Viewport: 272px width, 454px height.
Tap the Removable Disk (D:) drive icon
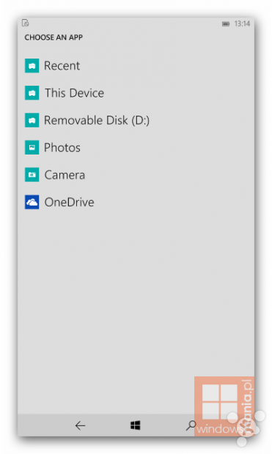tap(32, 120)
